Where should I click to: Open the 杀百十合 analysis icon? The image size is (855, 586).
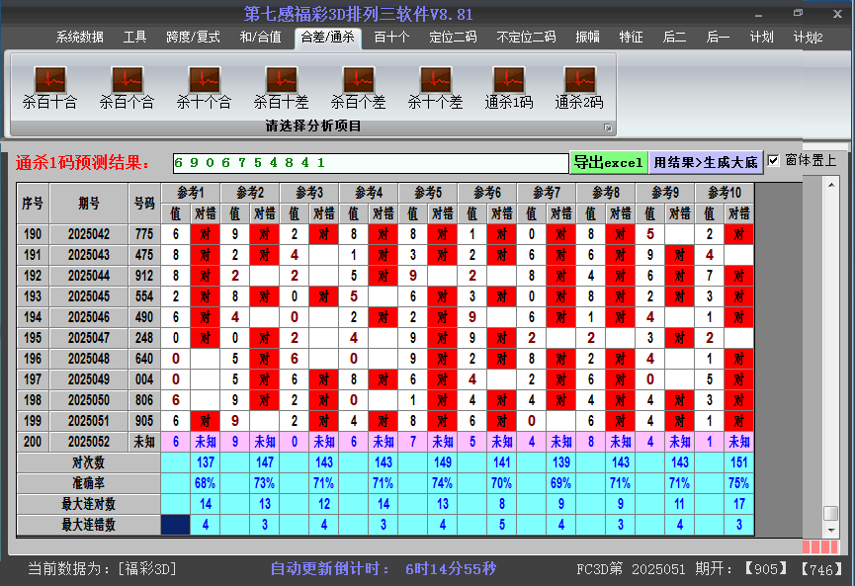pos(50,88)
